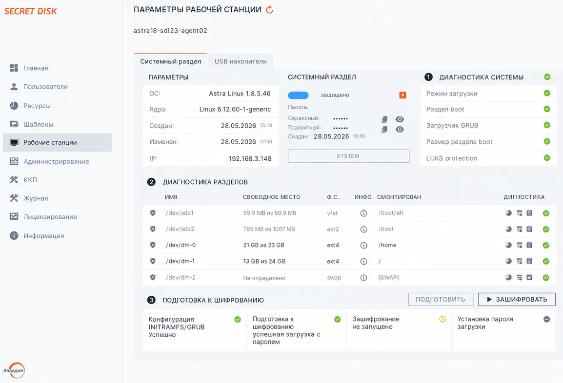Reveal the Транзитный password with the eye icon

(400, 129)
